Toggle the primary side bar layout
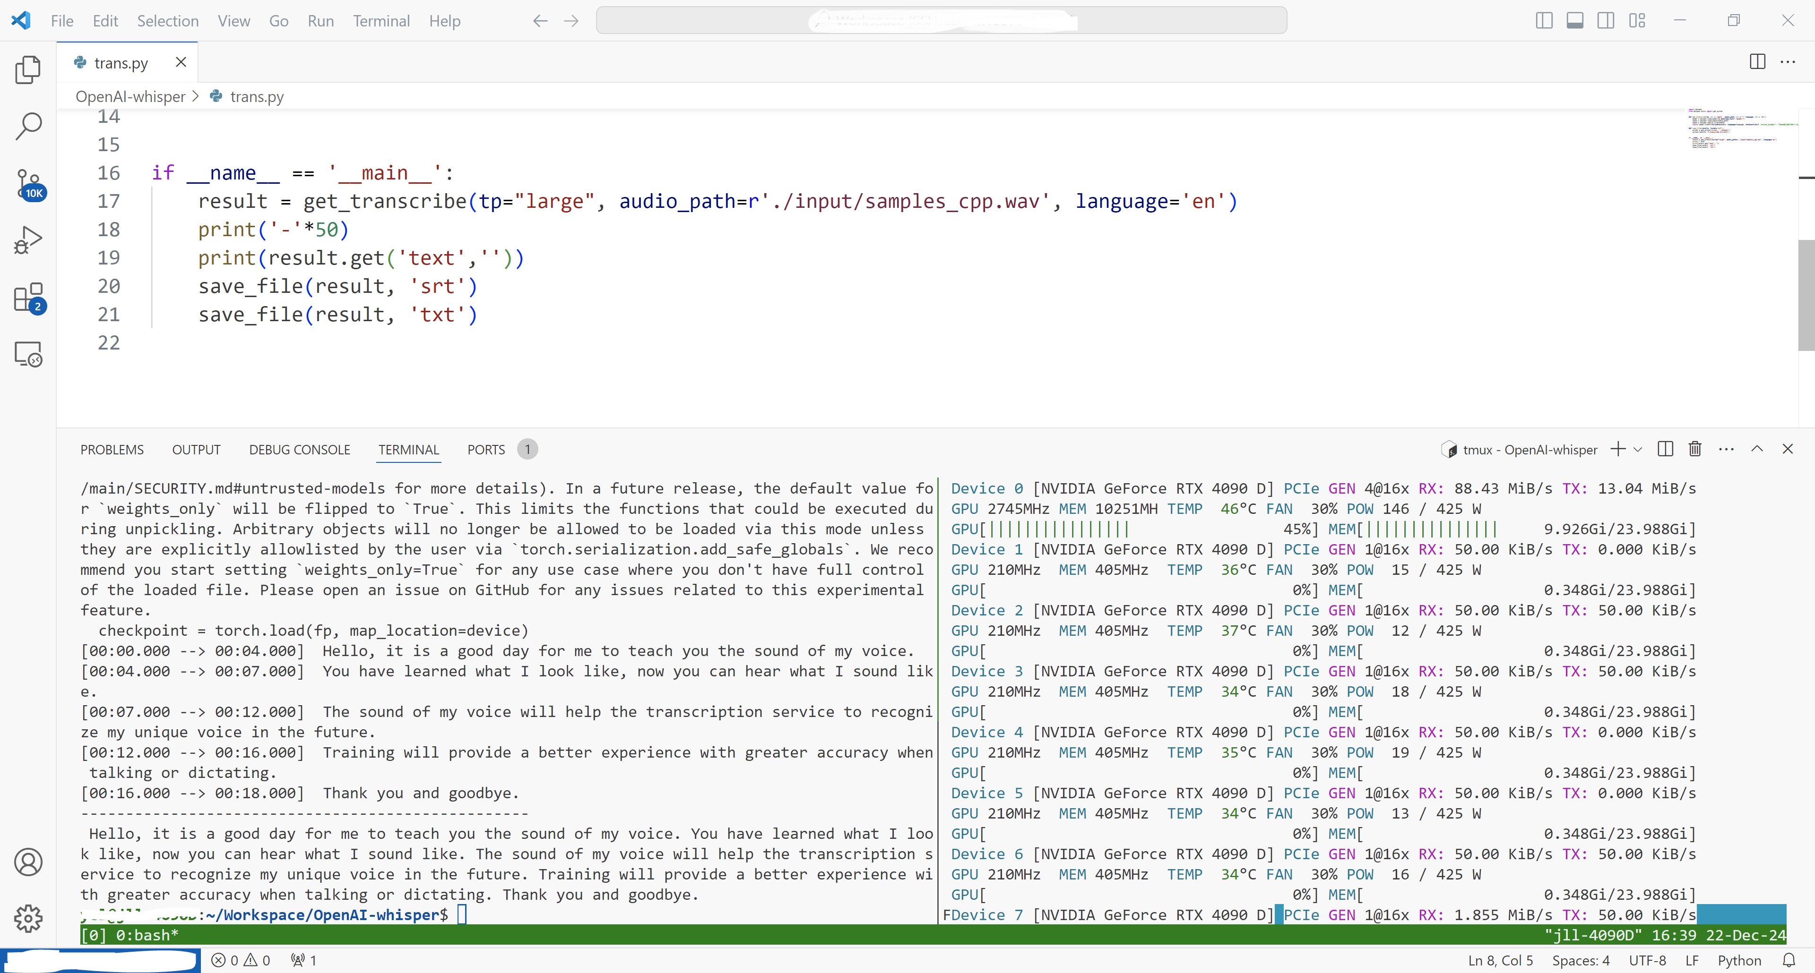Screen dimensions: 1815x973 (x=1544, y=21)
